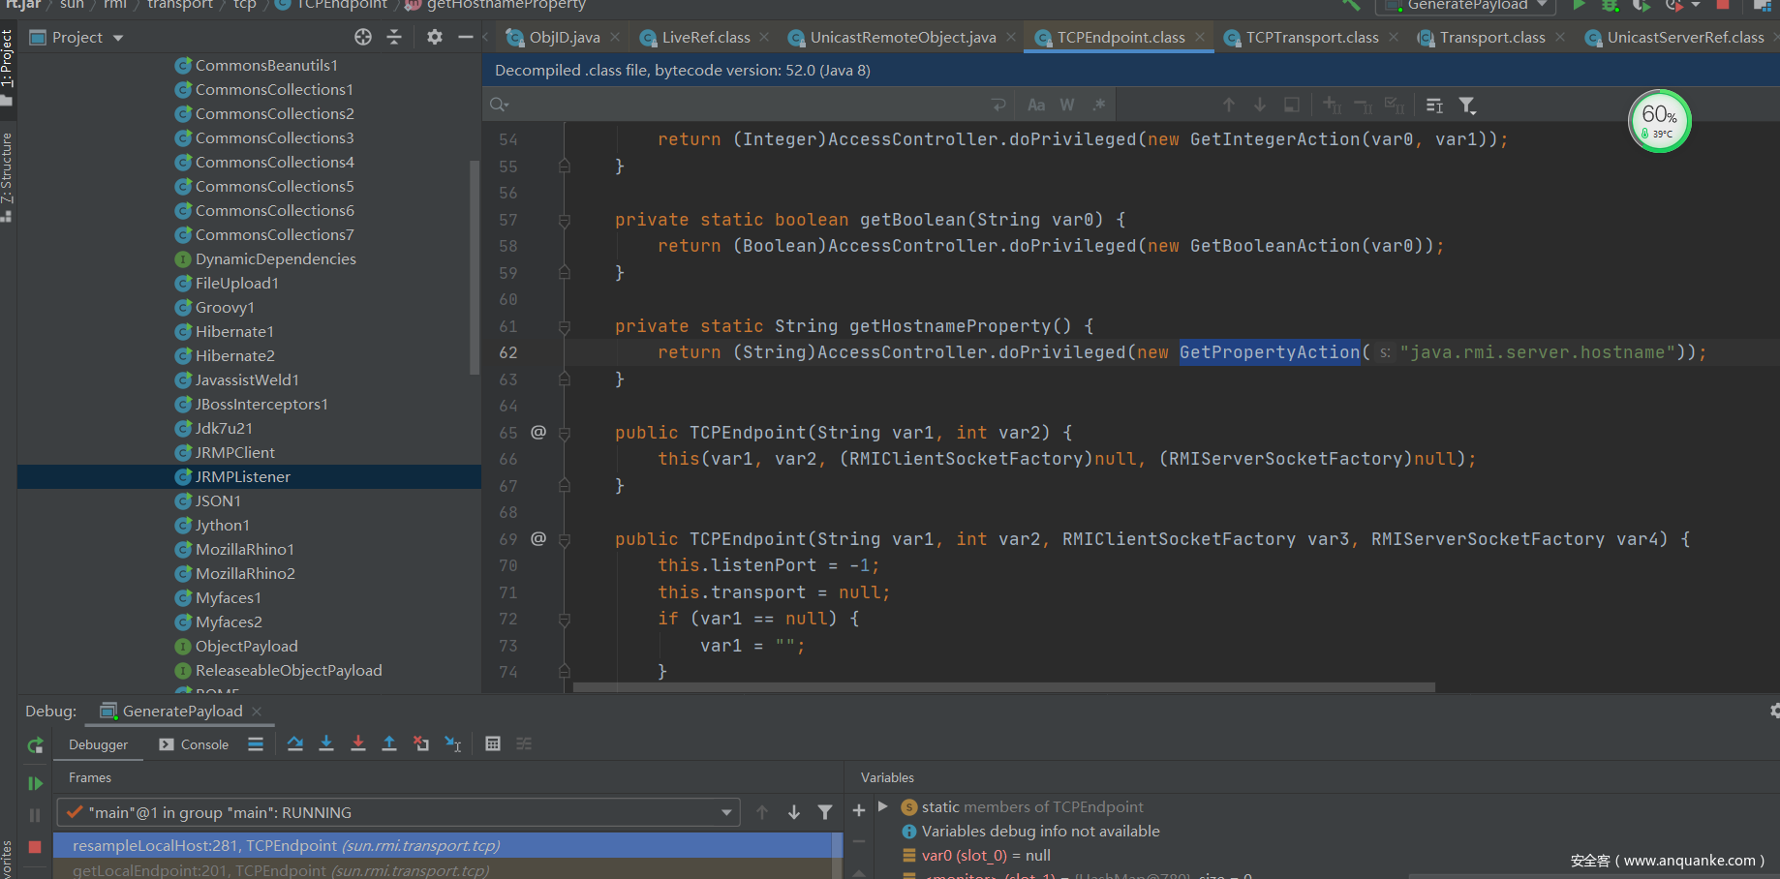Screen dimensions: 1780x879
Task: Open the thread selector dropdown
Action: [x=726, y=812]
